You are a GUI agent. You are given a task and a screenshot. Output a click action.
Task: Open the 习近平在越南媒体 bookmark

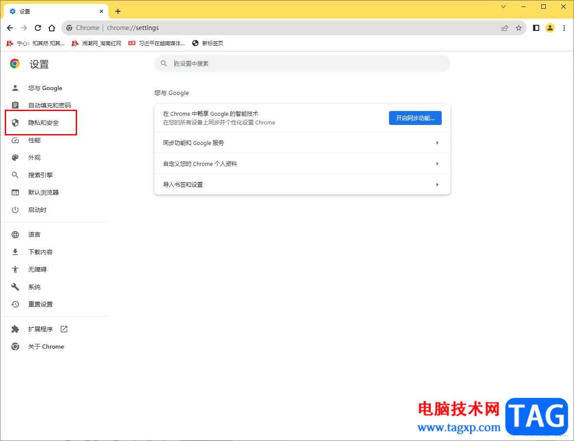tap(157, 43)
